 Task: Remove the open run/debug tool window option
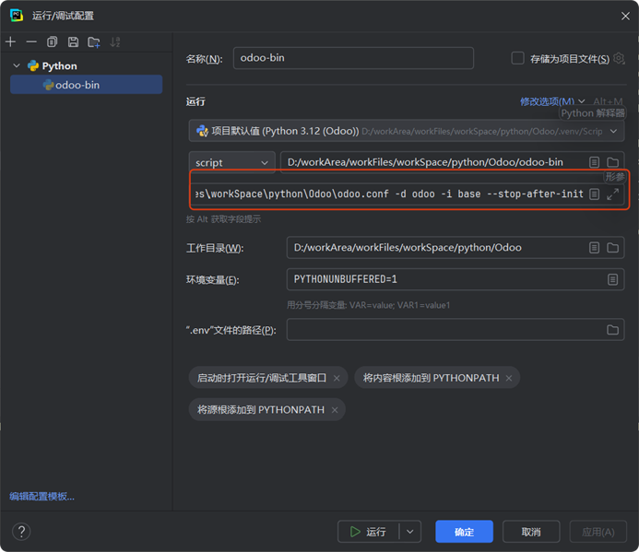pyautogui.click(x=337, y=378)
